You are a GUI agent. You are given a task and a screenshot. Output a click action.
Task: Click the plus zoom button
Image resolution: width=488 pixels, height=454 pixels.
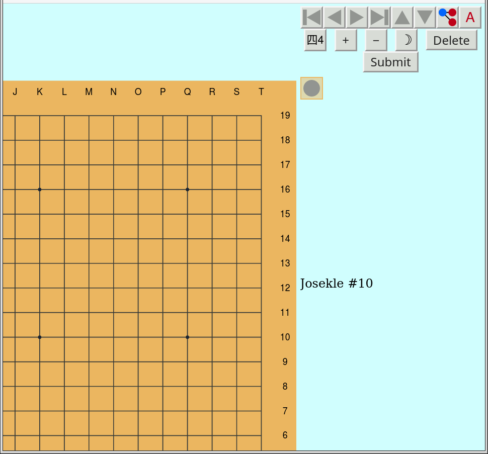(346, 40)
